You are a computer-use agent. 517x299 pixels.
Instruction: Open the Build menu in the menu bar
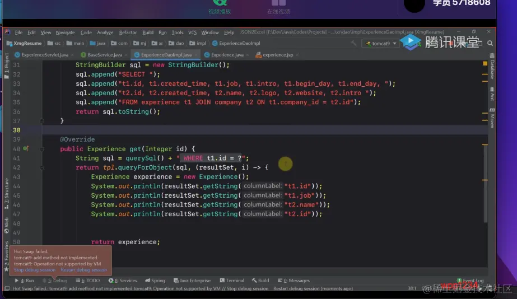coord(148,32)
